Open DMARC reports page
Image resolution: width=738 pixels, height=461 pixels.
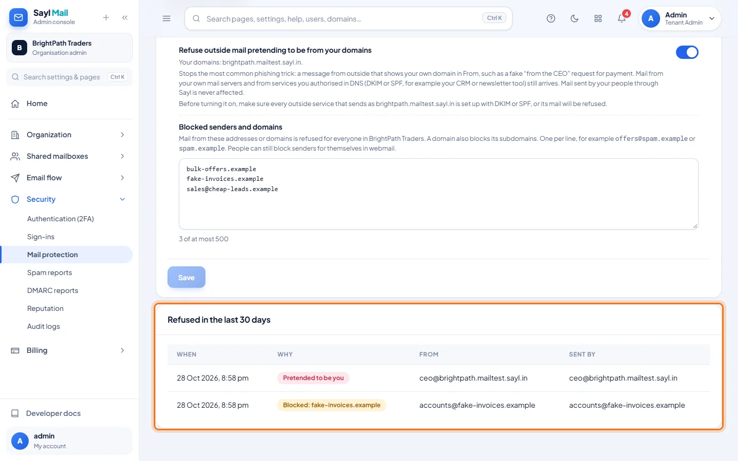tap(53, 290)
